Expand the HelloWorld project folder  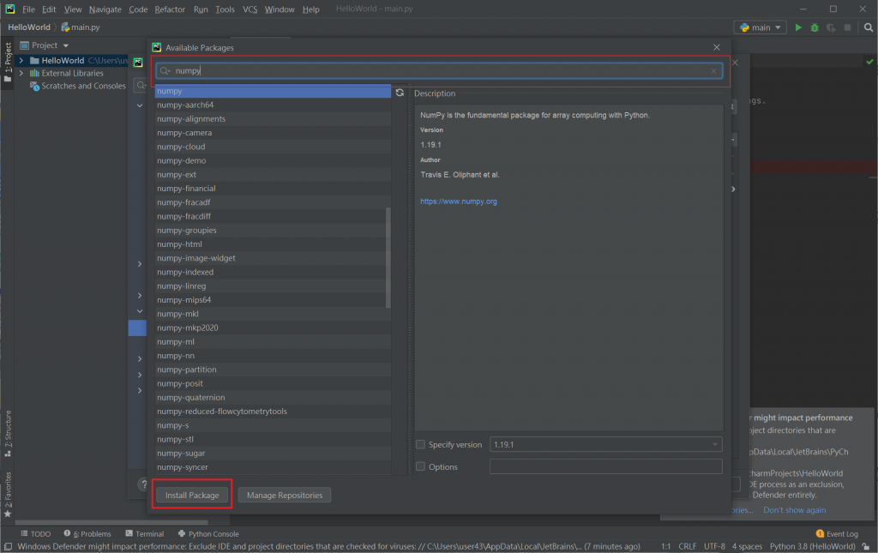[21, 60]
